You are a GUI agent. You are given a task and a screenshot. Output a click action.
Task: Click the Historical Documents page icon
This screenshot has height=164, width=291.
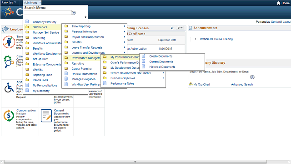click(144, 67)
